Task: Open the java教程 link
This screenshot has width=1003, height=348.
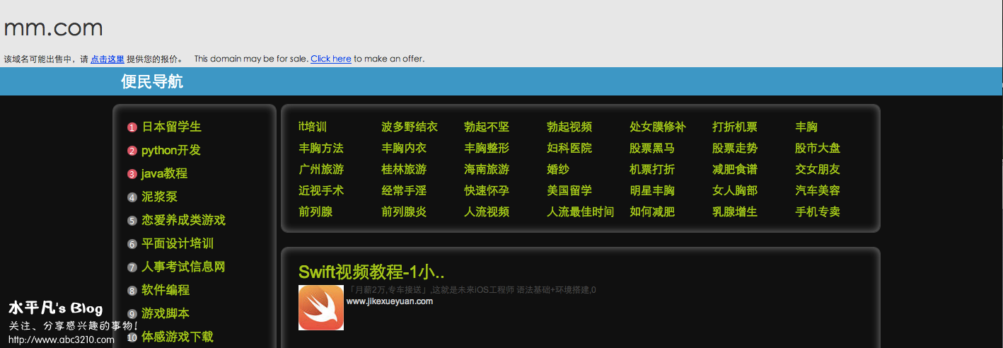Action: pyautogui.click(x=164, y=173)
